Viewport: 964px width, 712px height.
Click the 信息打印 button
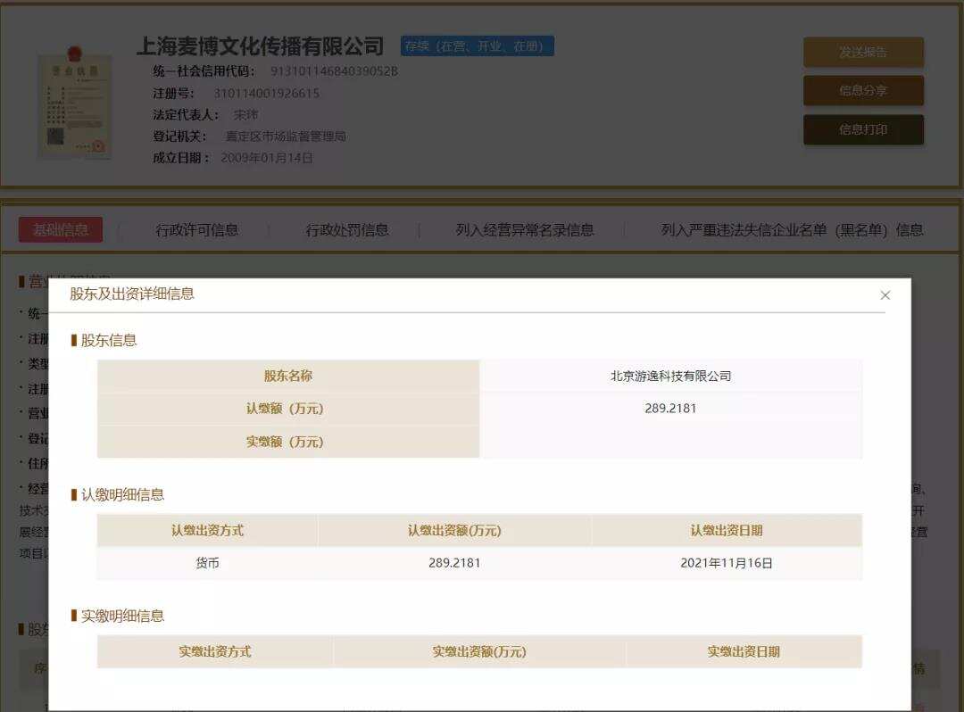[x=863, y=129]
